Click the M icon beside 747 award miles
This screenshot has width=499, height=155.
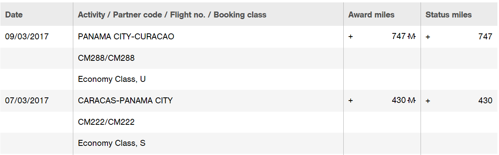coord(411,37)
